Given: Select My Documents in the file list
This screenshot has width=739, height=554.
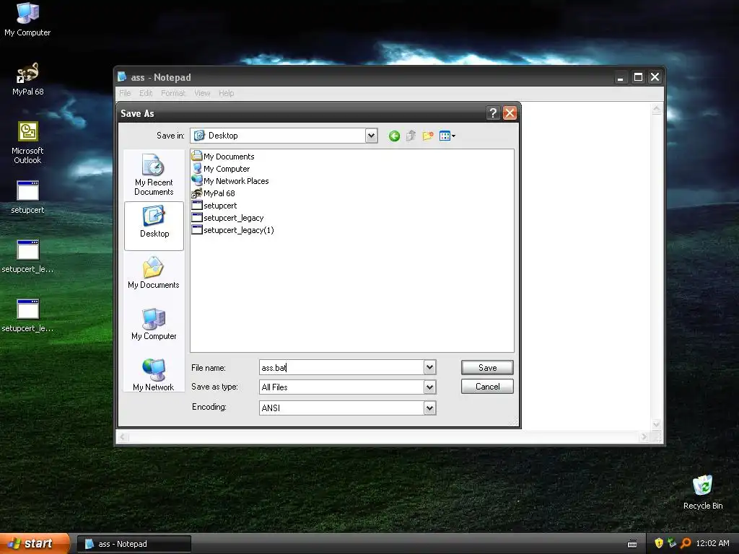Looking at the screenshot, I should point(223,157).
